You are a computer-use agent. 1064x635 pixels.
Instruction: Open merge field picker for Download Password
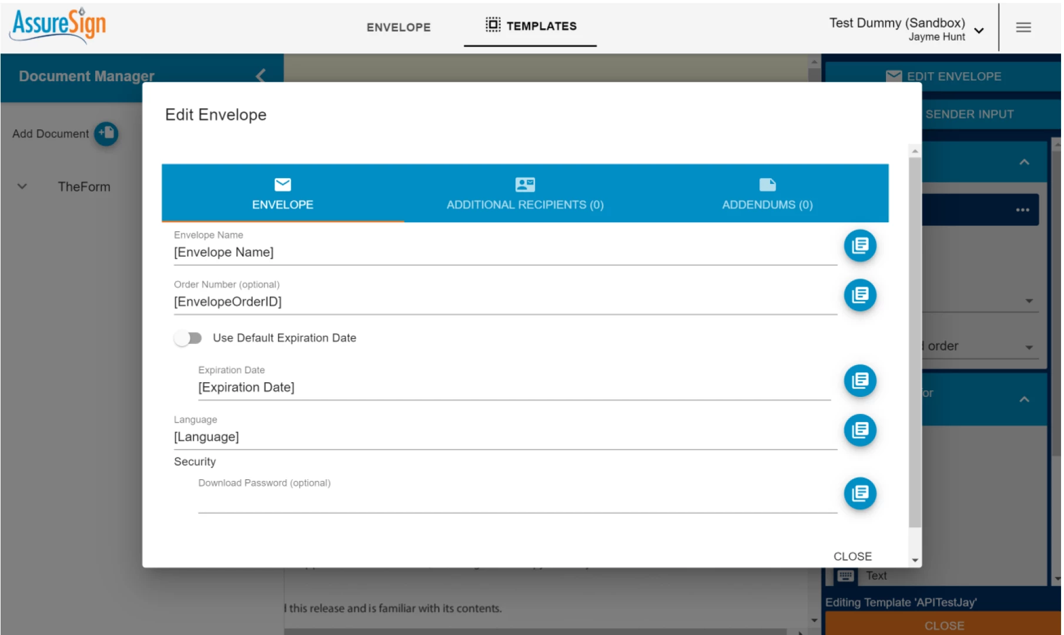(860, 494)
